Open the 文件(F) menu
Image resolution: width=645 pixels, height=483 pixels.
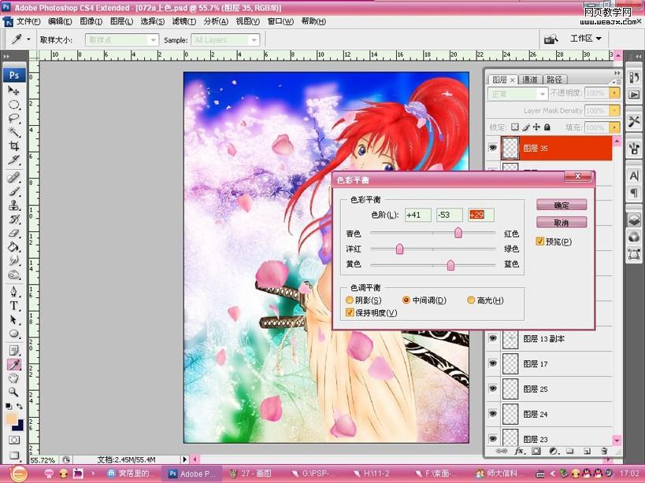tap(28, 21)
